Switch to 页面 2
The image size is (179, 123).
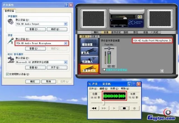[x=95, y=37]
